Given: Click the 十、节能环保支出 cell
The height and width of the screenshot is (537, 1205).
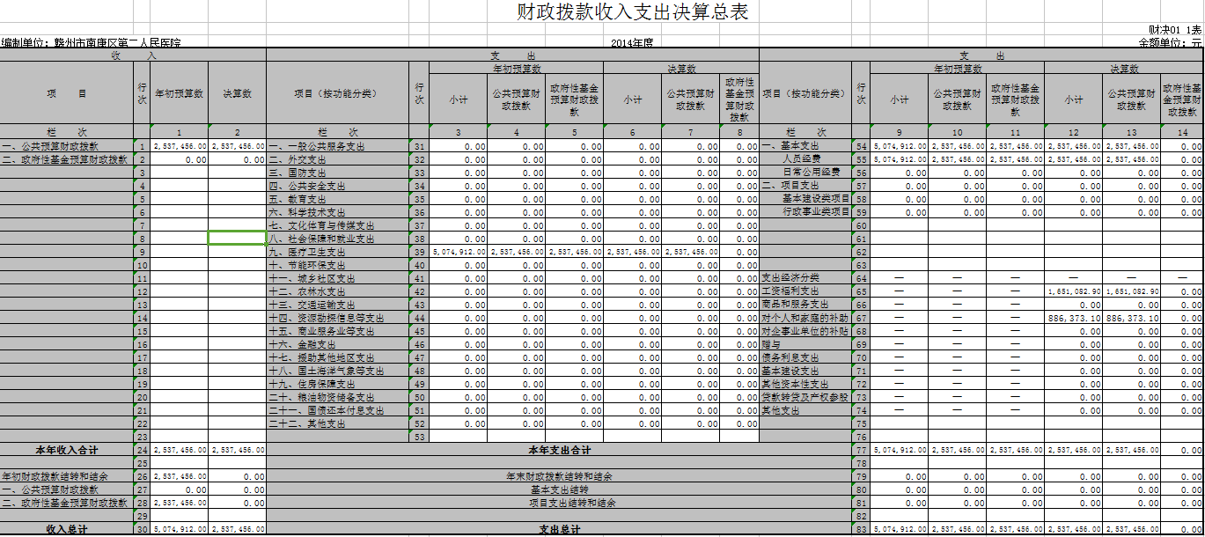Looking at the screenshot, I should pos(338,266).
